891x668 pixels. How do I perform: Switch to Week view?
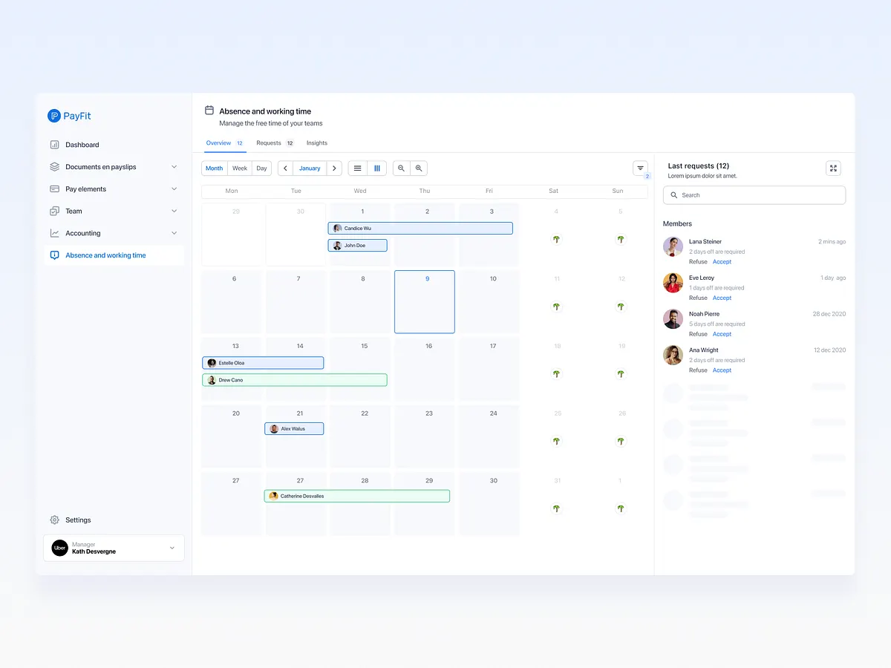239,168
